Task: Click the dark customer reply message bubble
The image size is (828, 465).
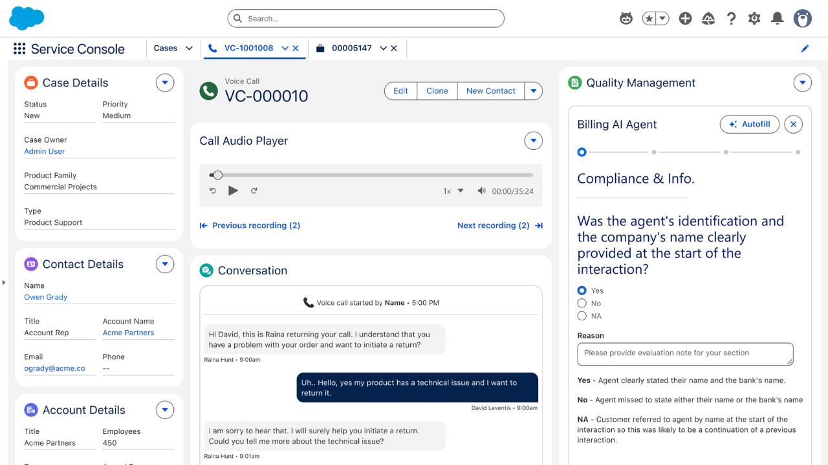Action: click(417, 387)
